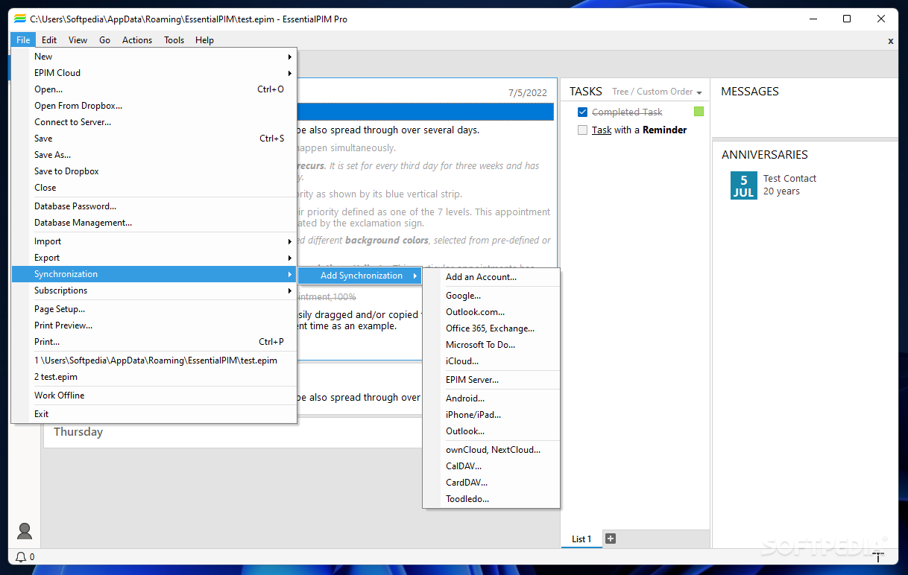Click the Completed Task text
The width and height of the screenshot is (908, 575).
[627, 112]
